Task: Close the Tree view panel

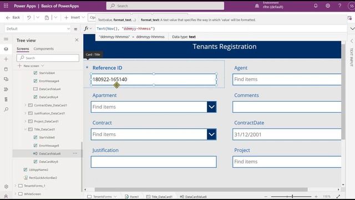Action: coord(77,40)
